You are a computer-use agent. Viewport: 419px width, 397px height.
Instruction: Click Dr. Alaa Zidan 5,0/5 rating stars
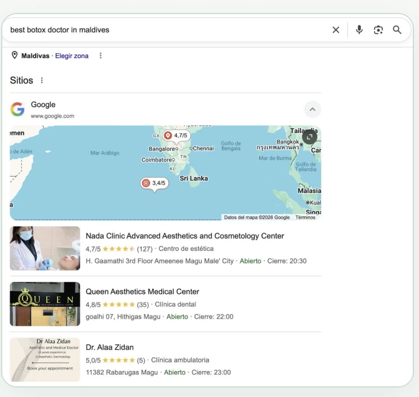point(119,360)
